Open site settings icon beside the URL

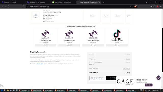click(x=28, y=6)
